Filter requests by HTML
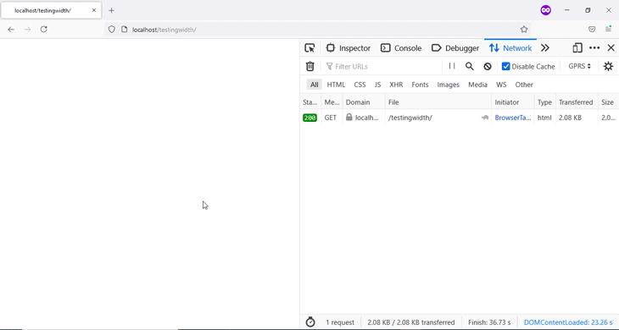This screenshot has width=619, height=330. click(336, 85)
